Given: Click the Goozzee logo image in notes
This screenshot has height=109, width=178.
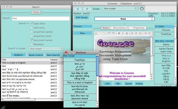Looking at the screenshot, I should 116,43.
